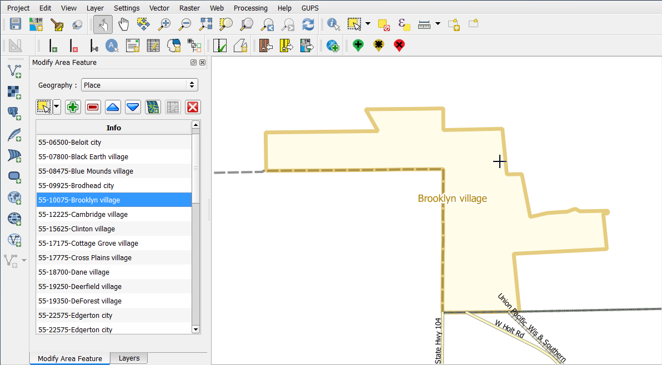Click the blue up-triangle icon
Screen dimensions: 662x365
point(113,107)
